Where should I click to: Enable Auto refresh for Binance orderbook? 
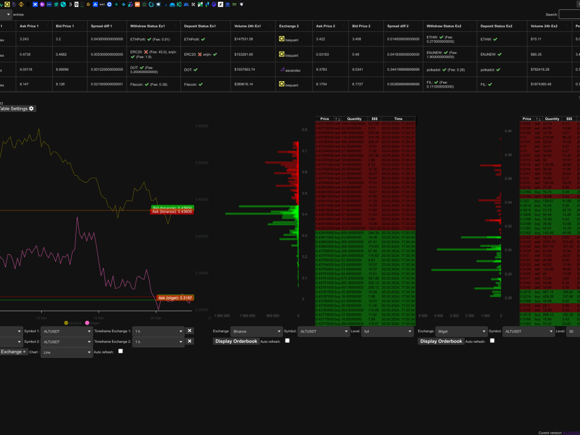pos(288,340)
